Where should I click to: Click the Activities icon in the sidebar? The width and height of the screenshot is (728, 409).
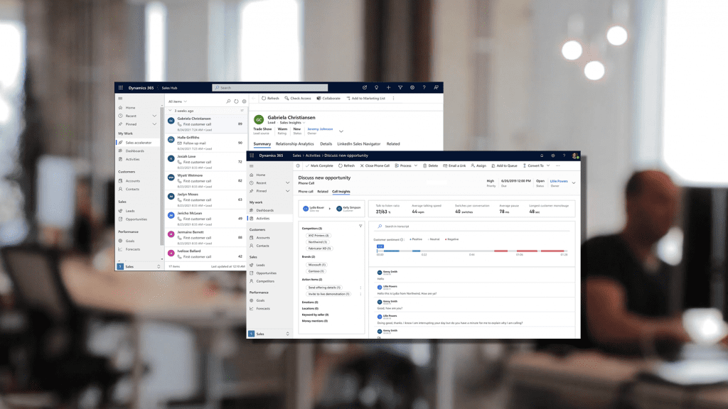119,159
